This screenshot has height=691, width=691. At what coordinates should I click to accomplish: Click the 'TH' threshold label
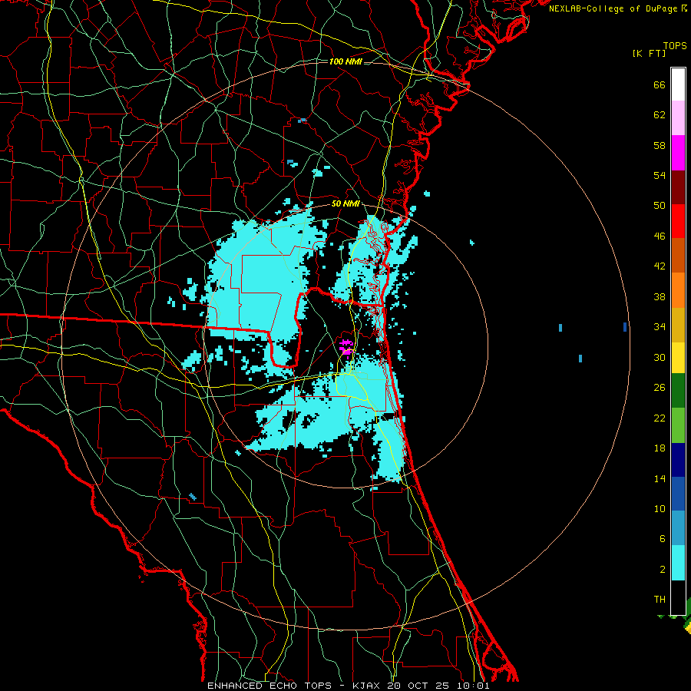(660, 600)
